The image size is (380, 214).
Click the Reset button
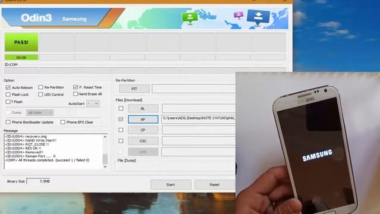(x=214, y=185)
